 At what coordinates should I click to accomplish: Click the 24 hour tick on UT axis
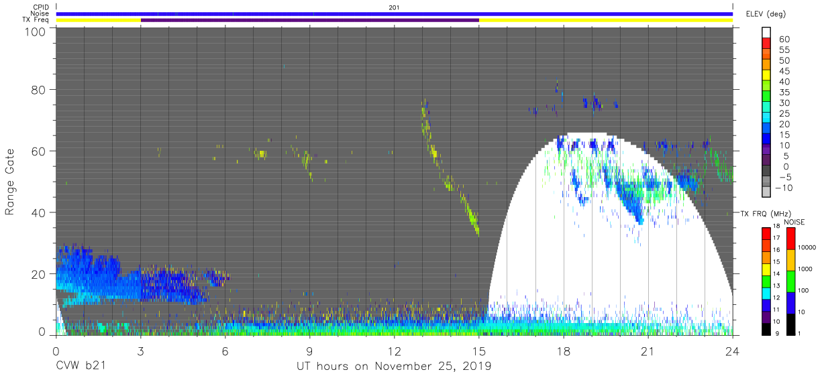tap(733, 351)
